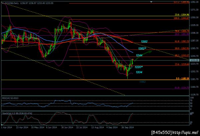The image size is (200, 136).
Task: Click the 1139.70 price axis value
Action: [194, 95]
